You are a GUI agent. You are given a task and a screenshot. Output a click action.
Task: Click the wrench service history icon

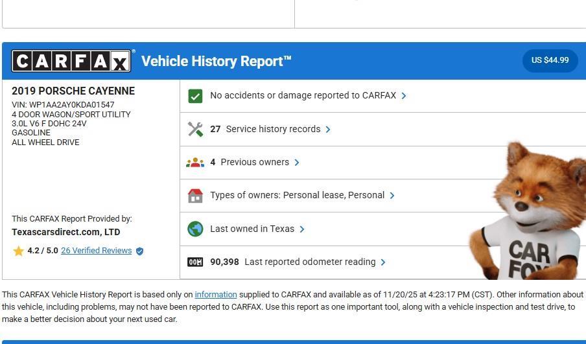(x=195, y=129)
